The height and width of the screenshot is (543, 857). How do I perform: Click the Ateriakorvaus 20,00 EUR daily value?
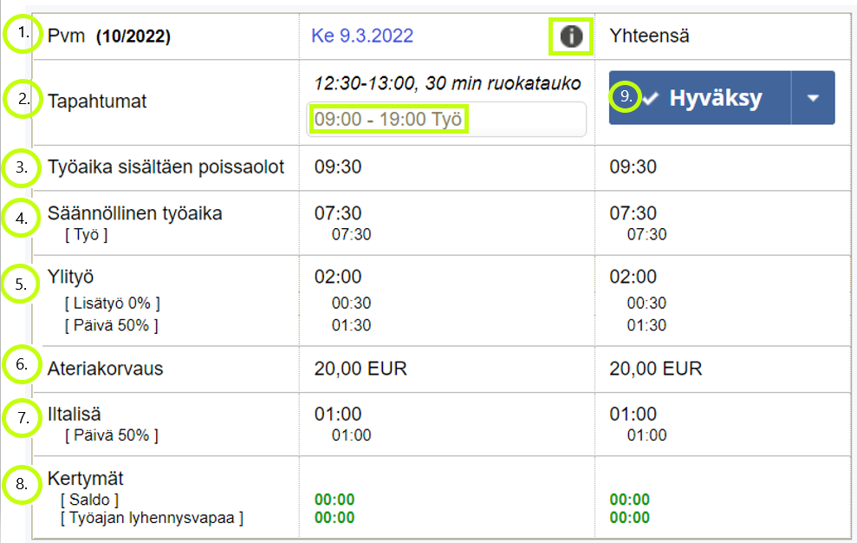pyautogui.click(x=360, y=369)
